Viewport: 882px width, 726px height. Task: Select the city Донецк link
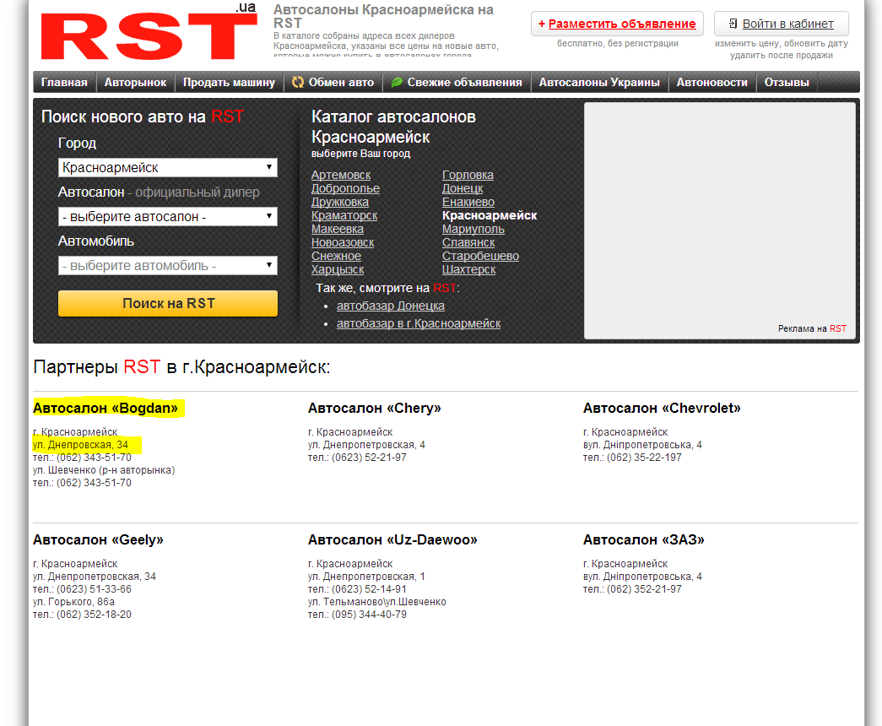[463, 188]
